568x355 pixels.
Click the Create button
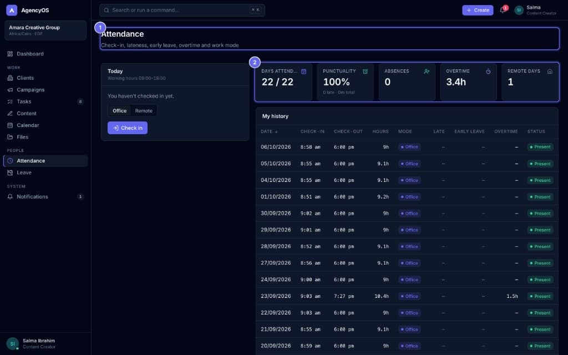[478, 10]
